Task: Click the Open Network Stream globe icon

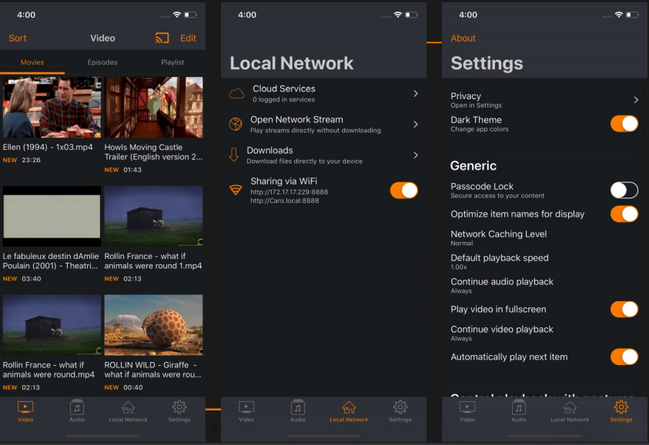Action: 236,124
